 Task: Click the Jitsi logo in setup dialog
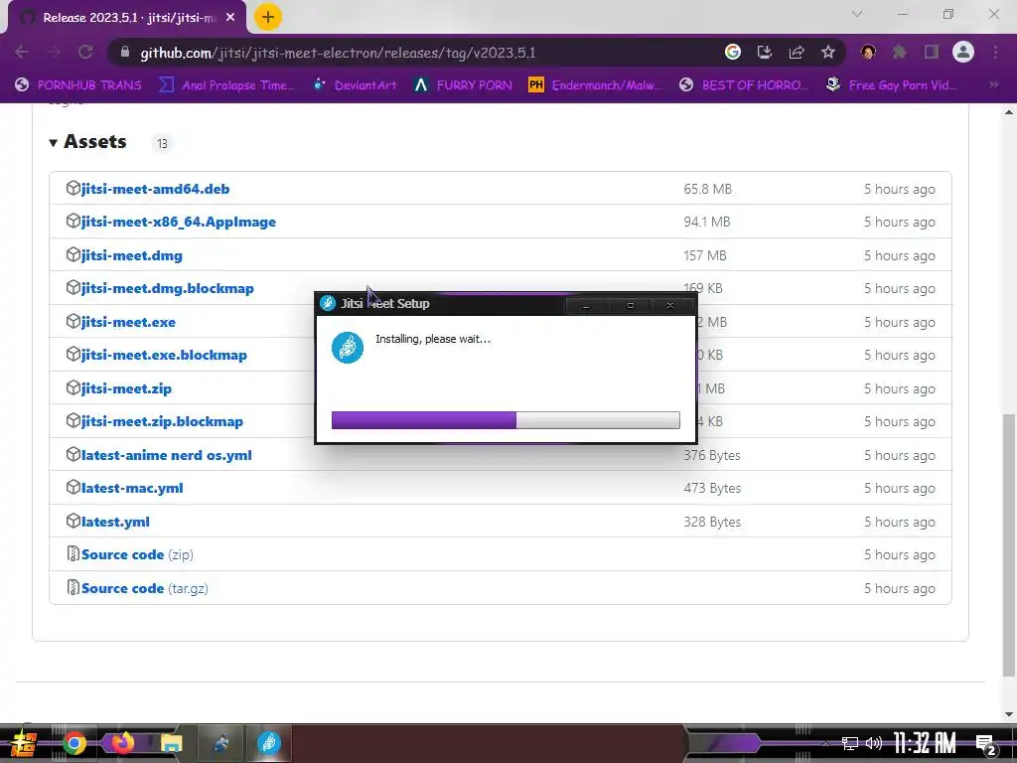[x=348, y=347]
